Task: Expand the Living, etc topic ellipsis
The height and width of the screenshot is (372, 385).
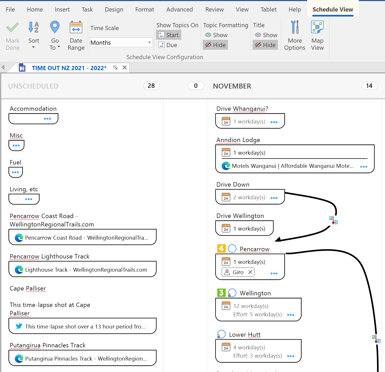Action: click(29, 199)
